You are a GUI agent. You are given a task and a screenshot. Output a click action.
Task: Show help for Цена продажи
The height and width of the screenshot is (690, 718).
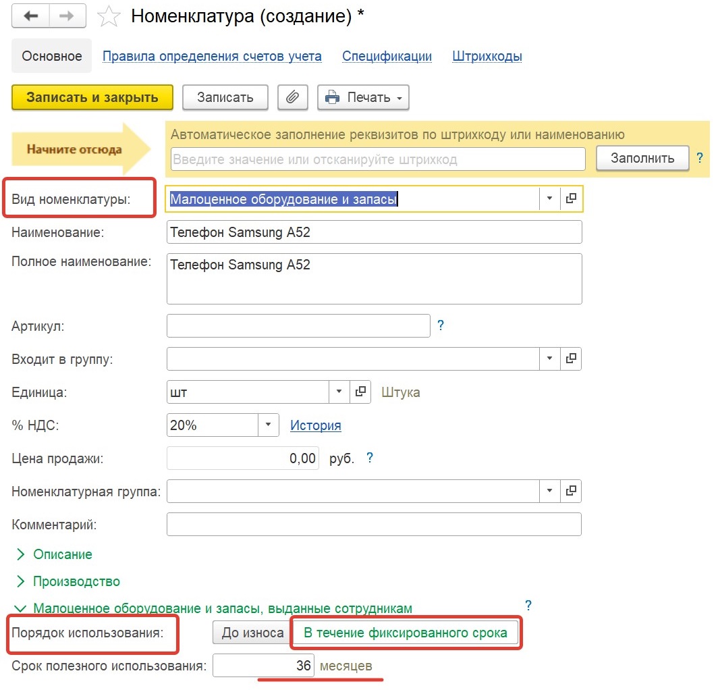point(370,458)
